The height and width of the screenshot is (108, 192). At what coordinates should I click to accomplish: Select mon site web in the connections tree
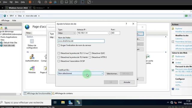(9, 45)
